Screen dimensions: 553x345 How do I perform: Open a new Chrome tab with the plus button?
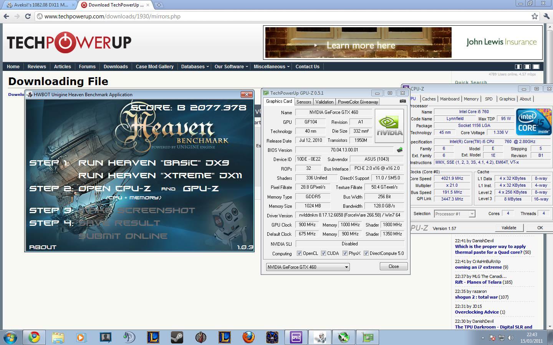(159, 5)
